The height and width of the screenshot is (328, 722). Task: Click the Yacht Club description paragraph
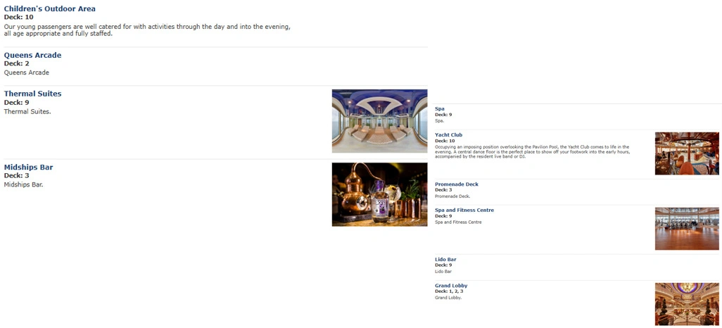532,151
